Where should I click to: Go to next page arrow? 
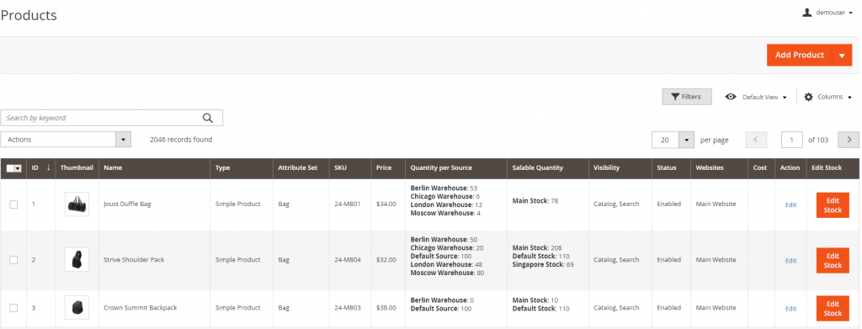click(x=849, y=140)
